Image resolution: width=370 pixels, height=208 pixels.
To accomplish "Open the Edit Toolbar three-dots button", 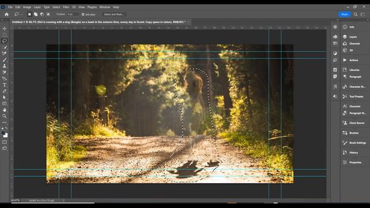I will (5, 122).
